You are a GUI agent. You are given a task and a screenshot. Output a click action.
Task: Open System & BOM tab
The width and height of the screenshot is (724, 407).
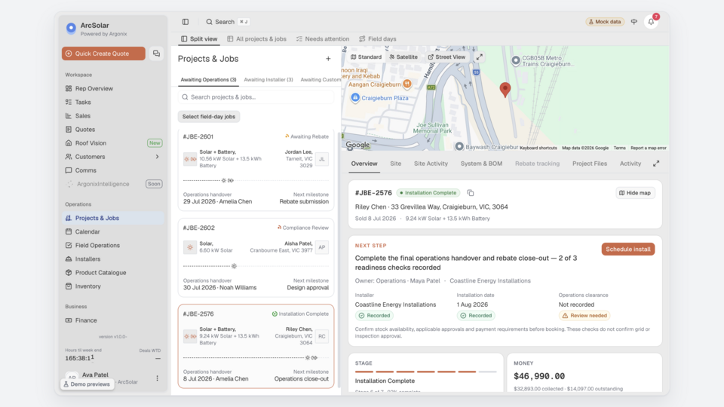[481, 164]
